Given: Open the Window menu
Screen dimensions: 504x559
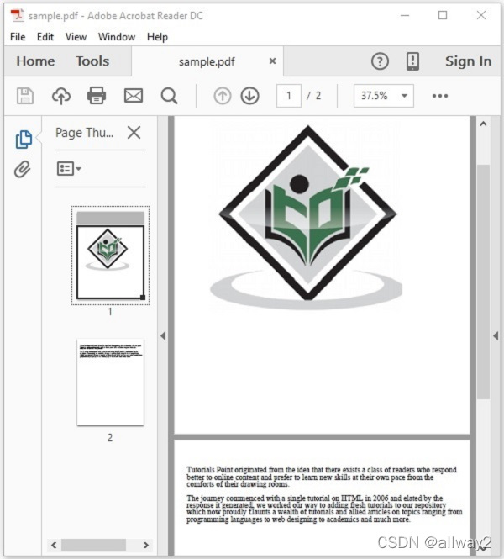Looking at the screenshot, I should pos(117,37).
